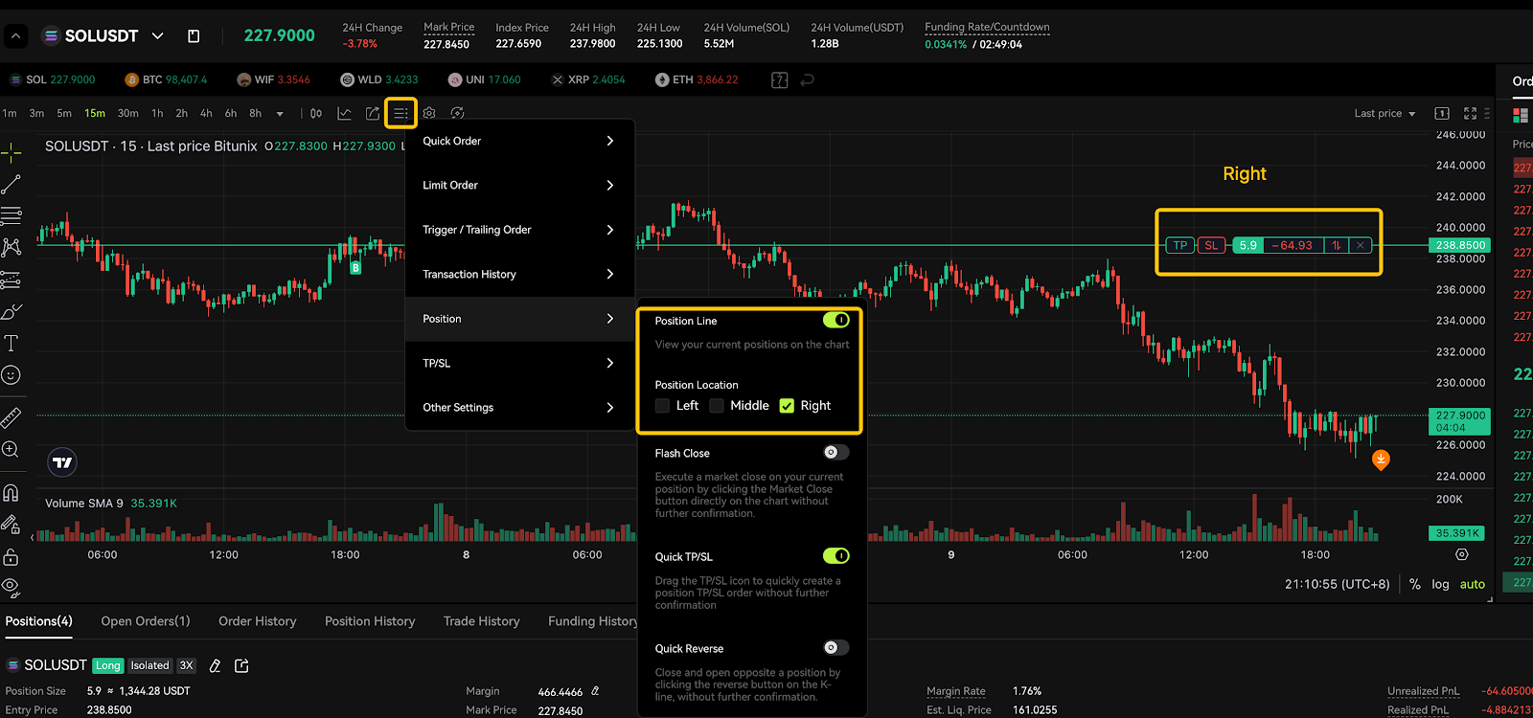Select 1m timeframe

coord(10,113)
